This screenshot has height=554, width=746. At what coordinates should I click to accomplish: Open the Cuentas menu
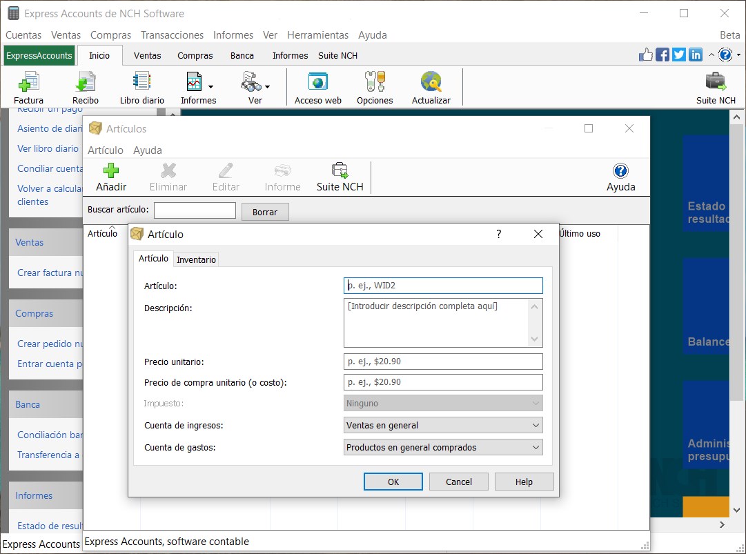23,35
